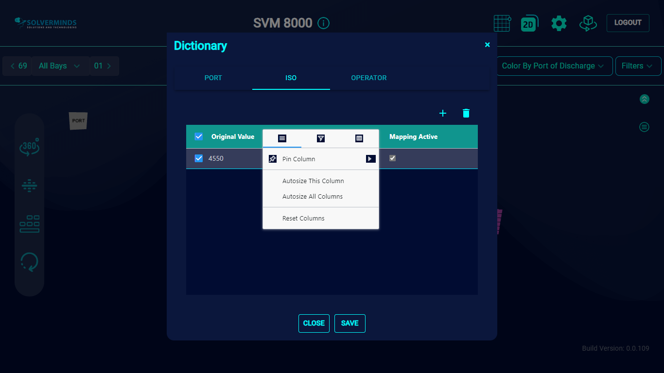The width and height of the screenshot is (664, 373).
Task: Click the Mapping Active column header
Action: pos(414,136)
